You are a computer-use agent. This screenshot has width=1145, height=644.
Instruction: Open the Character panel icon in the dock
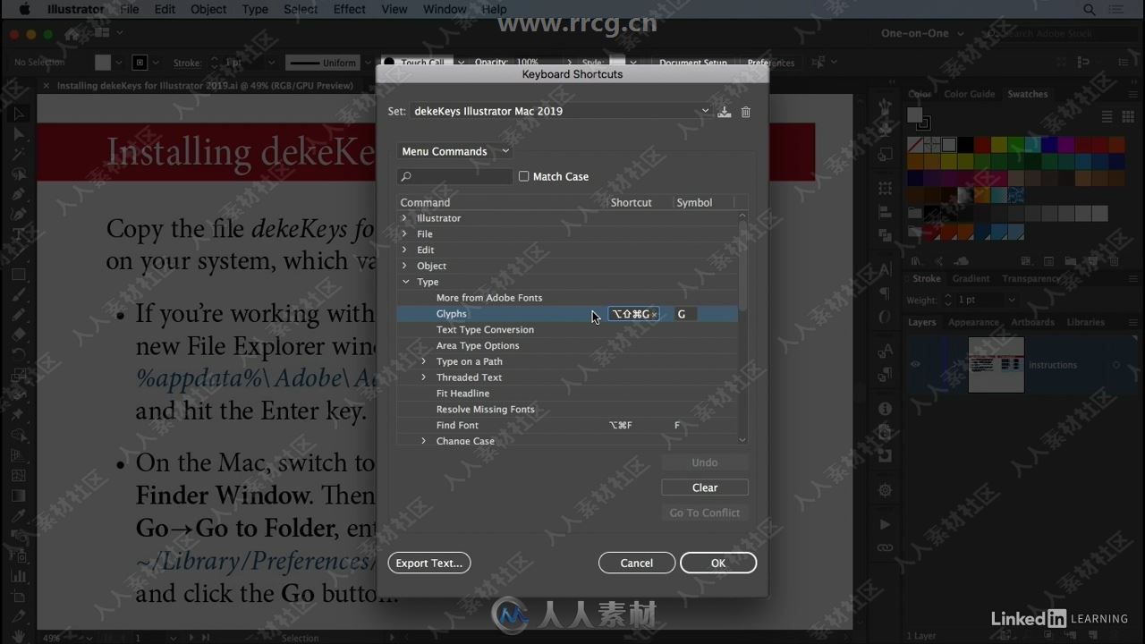click(x=885, y=269)
